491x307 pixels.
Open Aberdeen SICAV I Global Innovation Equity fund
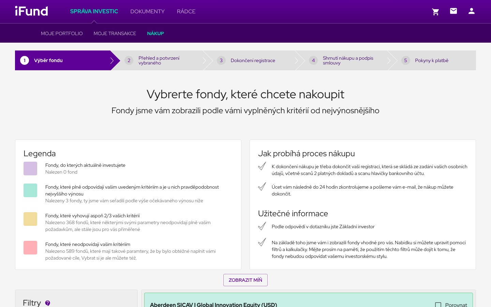click(x=213, y=305)
